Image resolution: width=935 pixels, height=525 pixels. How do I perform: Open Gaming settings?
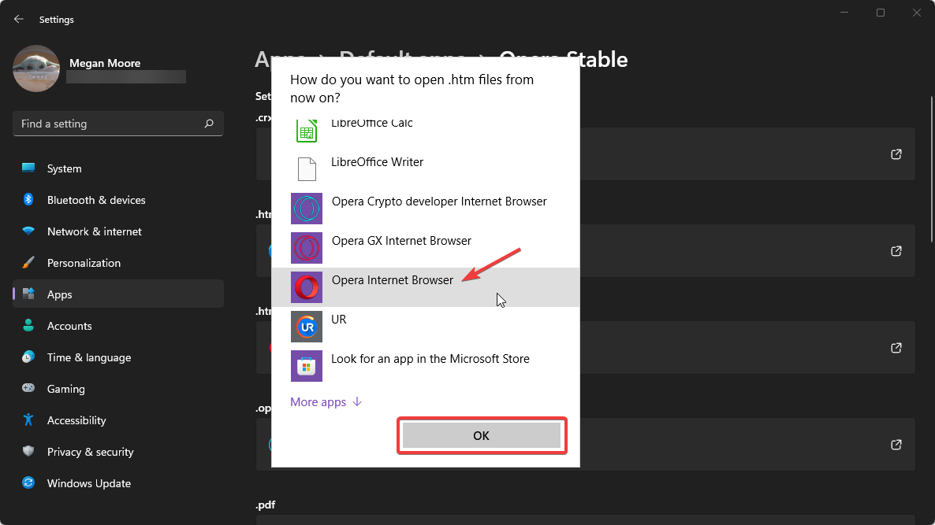pyautogui.click(x=118, y=390)
